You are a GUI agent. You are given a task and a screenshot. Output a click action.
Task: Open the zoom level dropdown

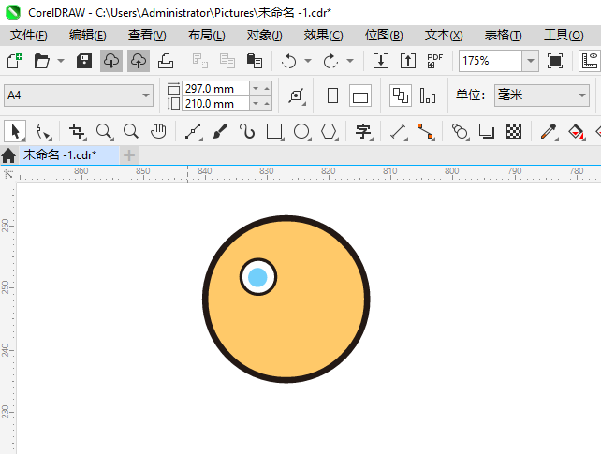click(531, 61)
